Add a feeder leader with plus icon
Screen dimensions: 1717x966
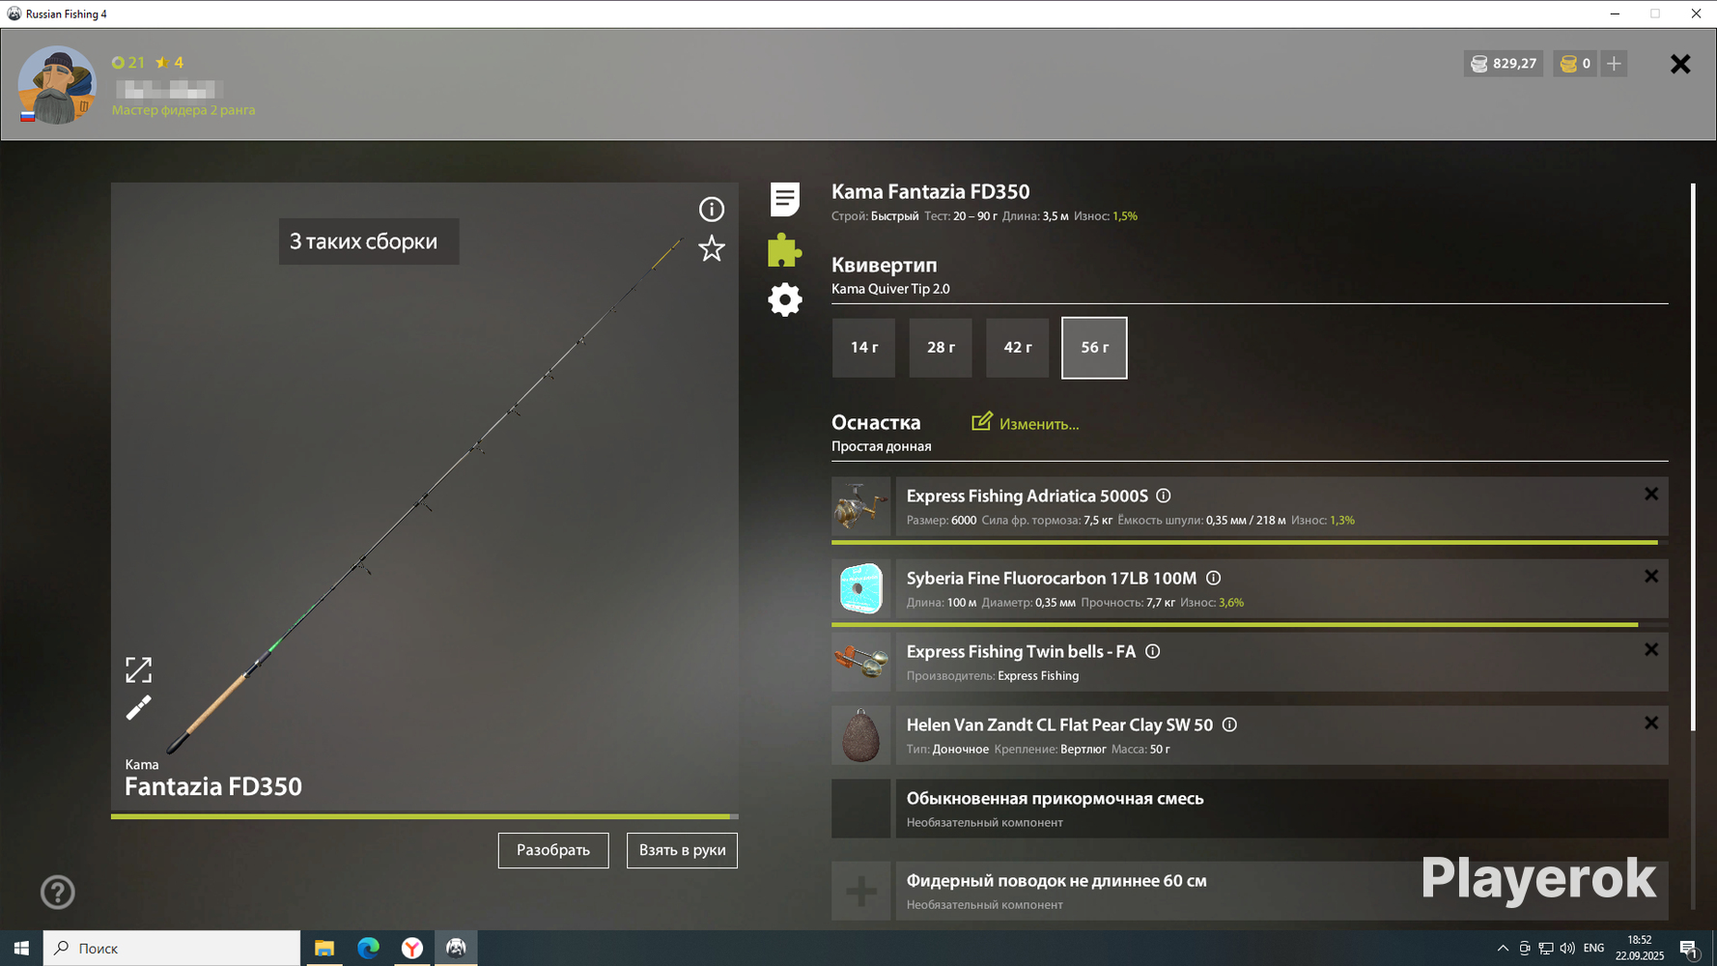[x=861, y=891]
